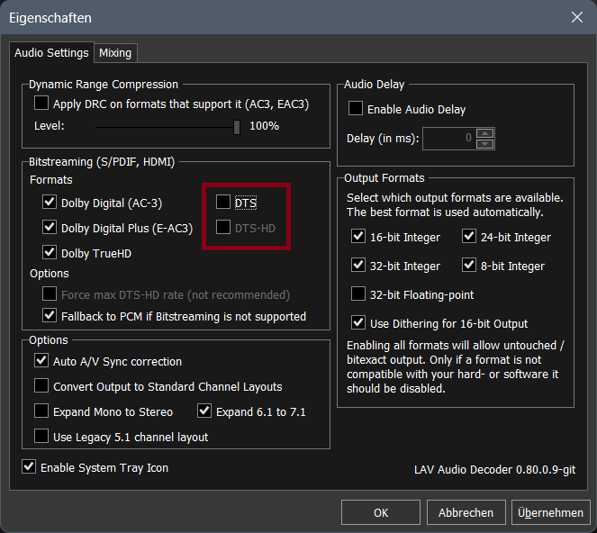Enable Apply DRC on supported formats

[x=41, y=104]
